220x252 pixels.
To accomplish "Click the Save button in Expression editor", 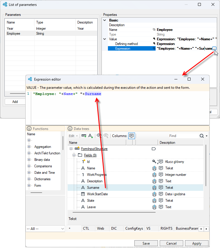I will point(146,243).
